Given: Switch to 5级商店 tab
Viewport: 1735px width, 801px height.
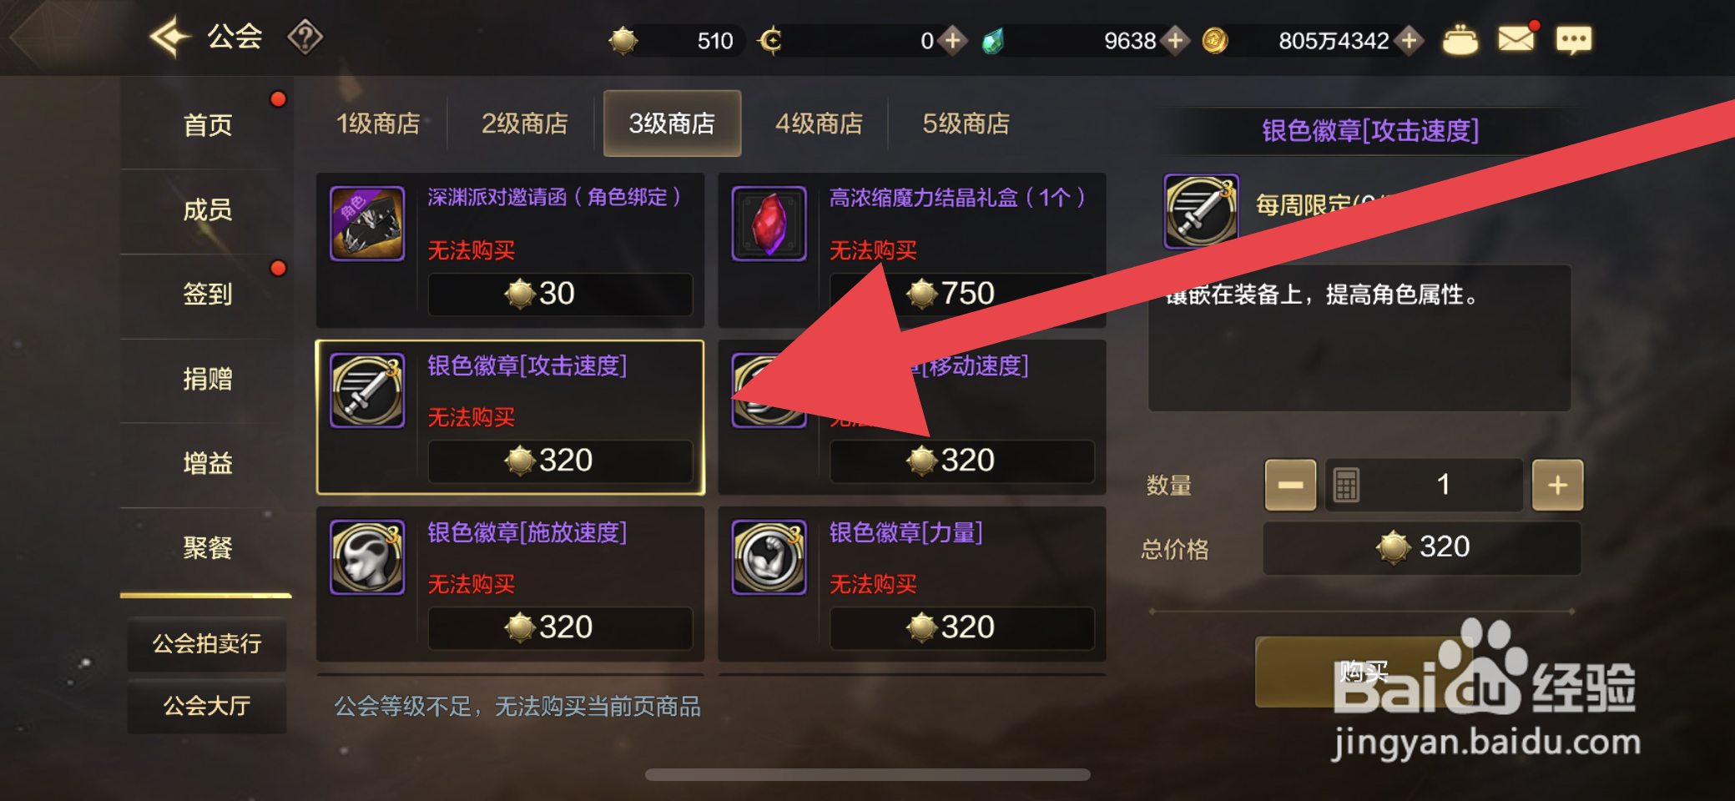Looking at the screenshot, I should click(966, 123).
